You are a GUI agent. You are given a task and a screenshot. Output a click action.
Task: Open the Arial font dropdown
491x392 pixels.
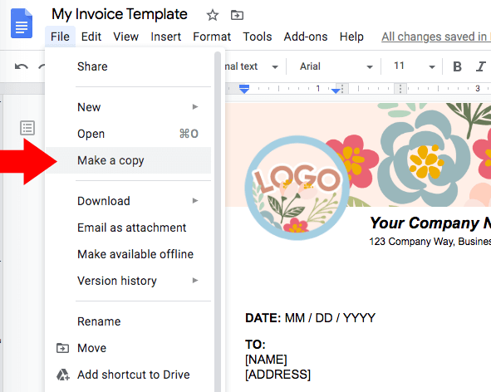(x=336, y=66)
